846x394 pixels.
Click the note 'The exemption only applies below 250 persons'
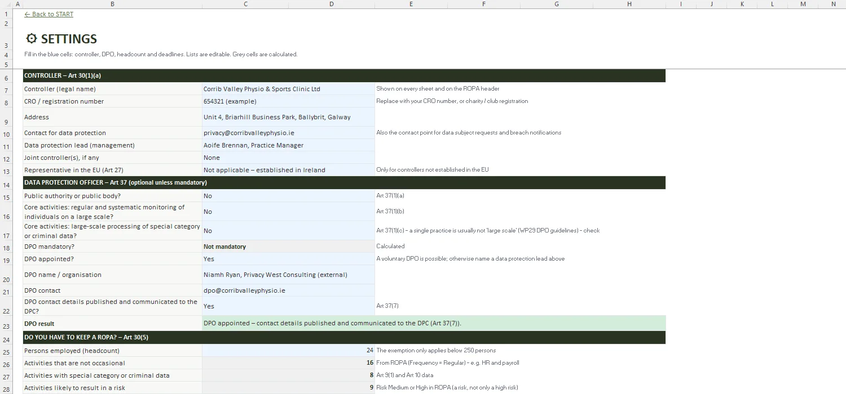436,350
